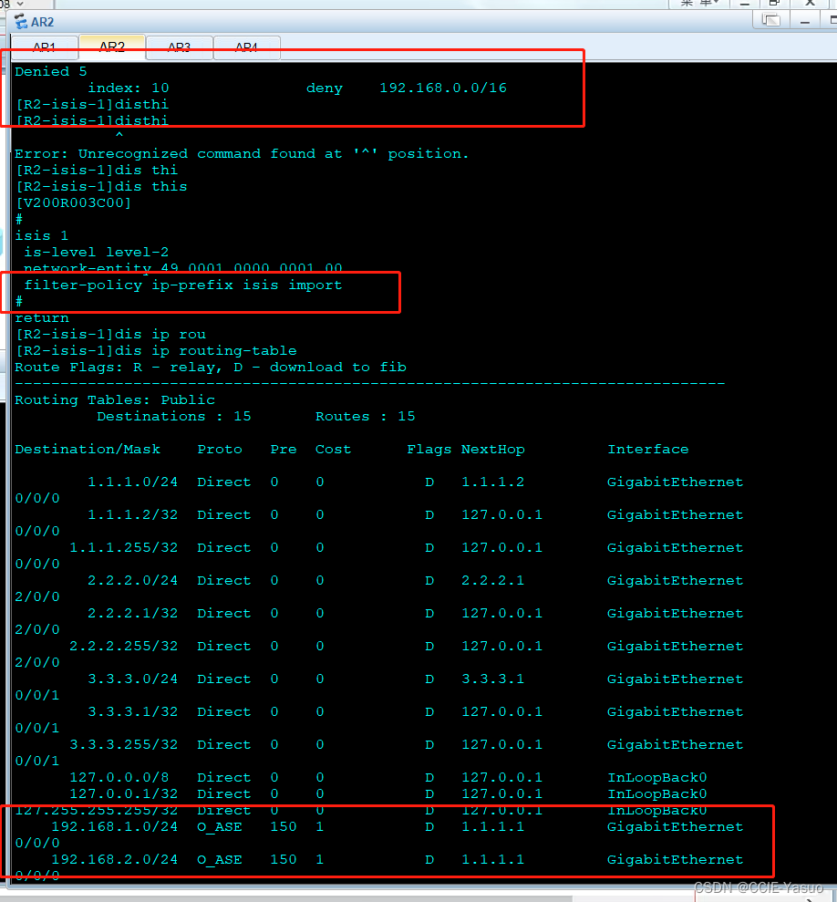Click the deny 192.168.0.0/16 index line

[x=297, y=88]
